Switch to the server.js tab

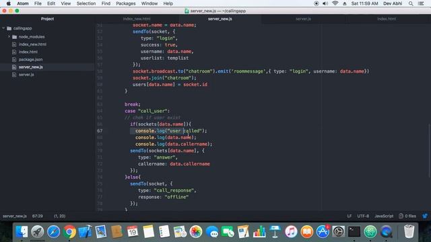304,19
